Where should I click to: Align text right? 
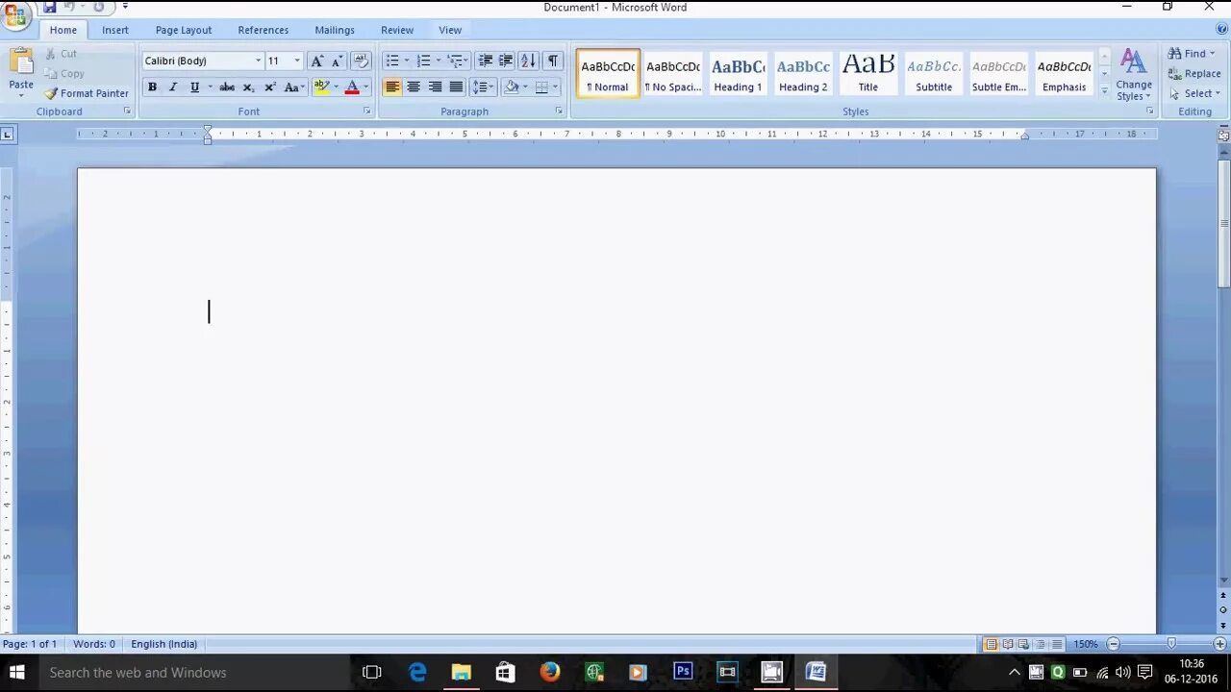(435, 87)
